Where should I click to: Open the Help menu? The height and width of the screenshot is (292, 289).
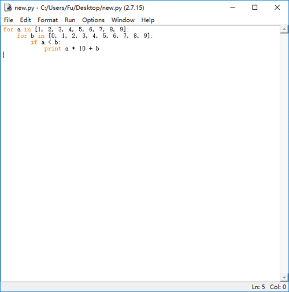pos(148,20)
